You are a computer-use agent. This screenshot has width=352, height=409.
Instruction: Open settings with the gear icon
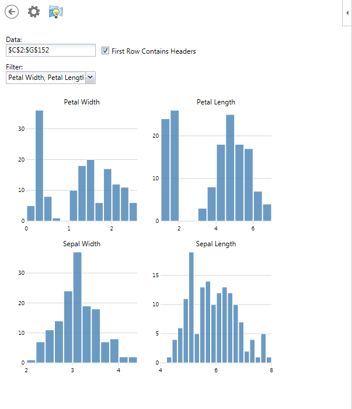point(34,11)
